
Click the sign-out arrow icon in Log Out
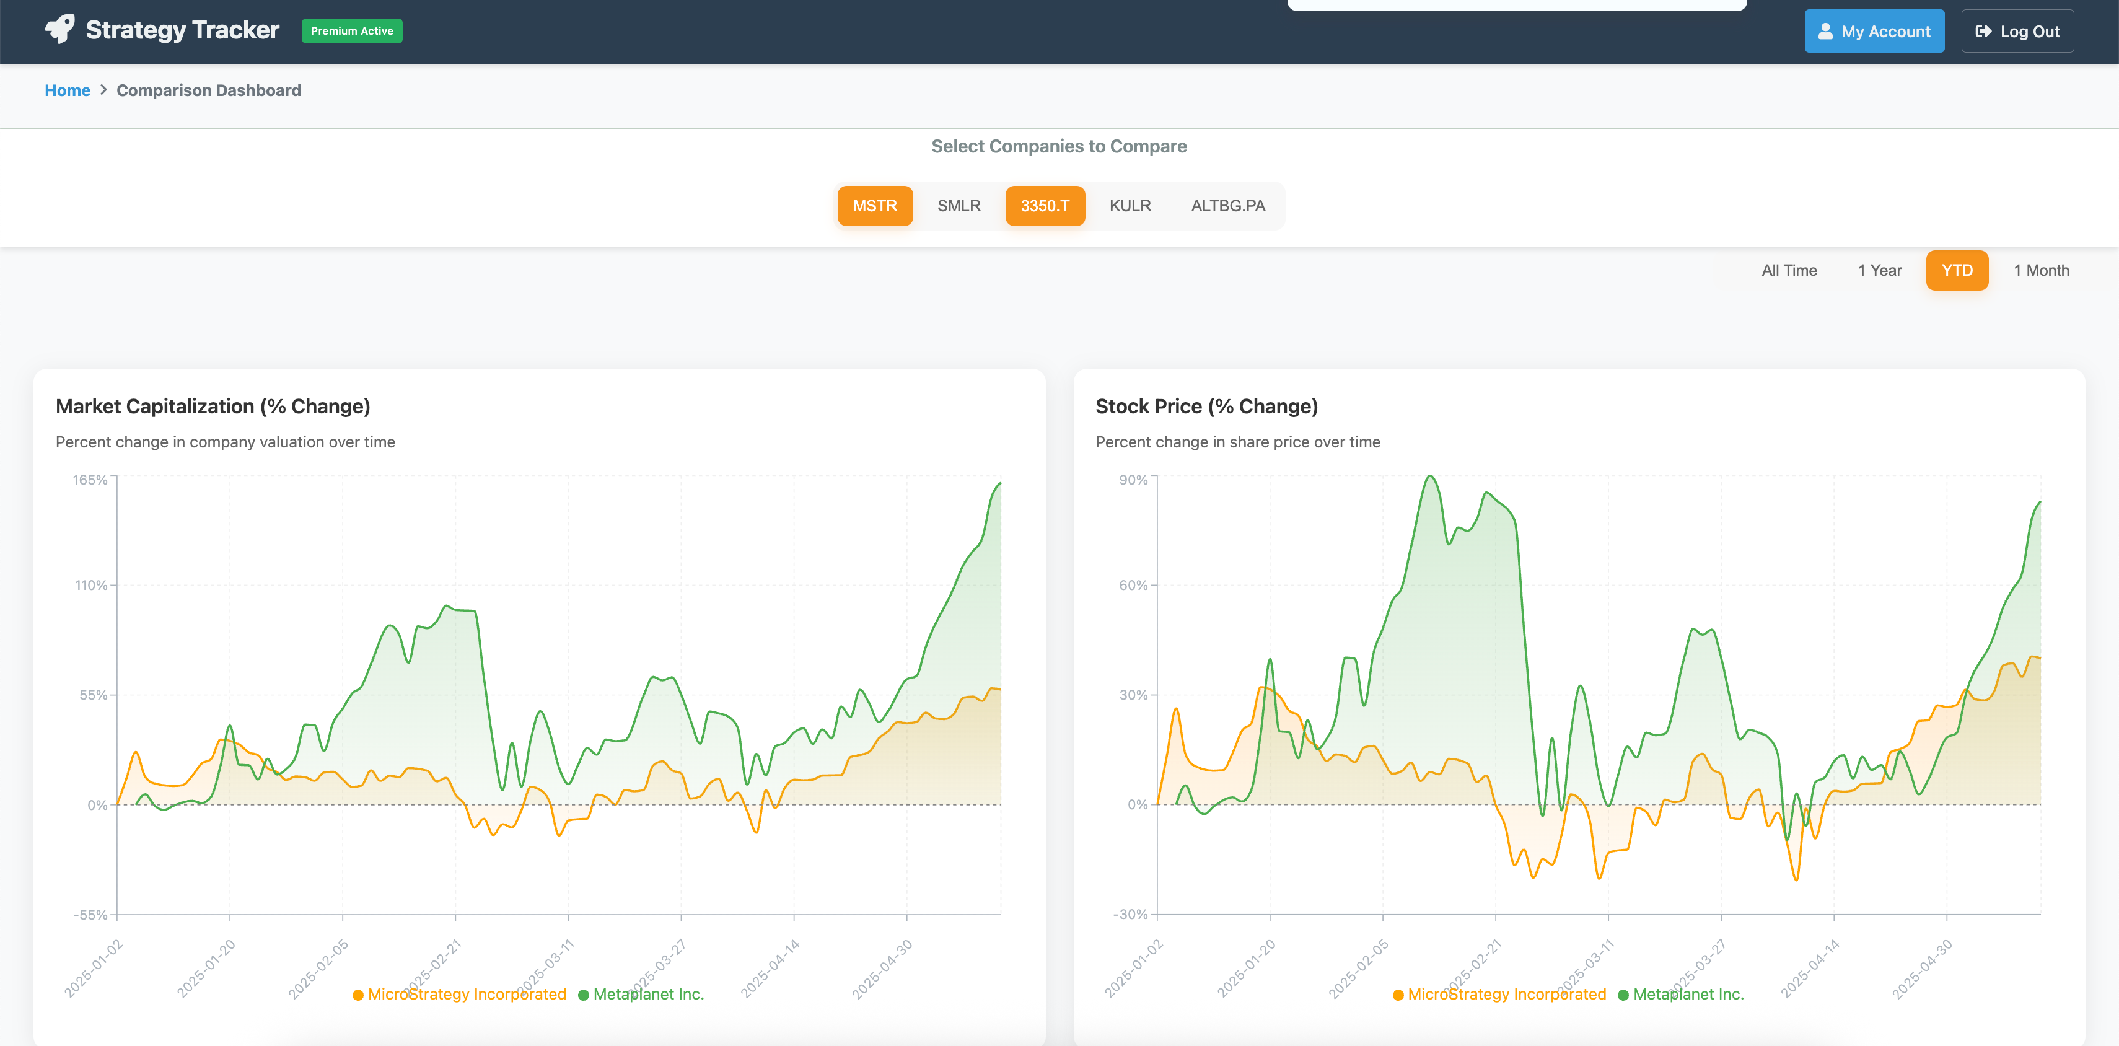(x=1983, y=31)
